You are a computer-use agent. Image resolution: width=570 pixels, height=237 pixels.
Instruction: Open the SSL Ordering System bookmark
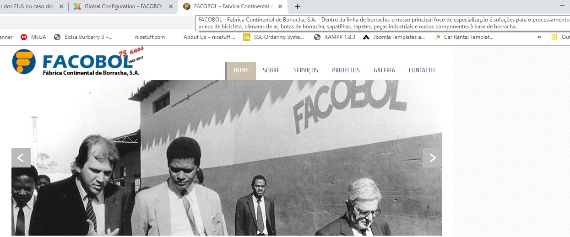pyautogui.click(x=274, y=37)
